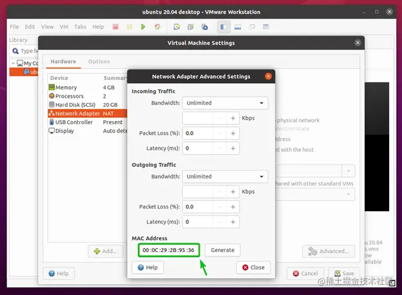This screenshot has height=295, width=402.
Task: Decrease incoming Packet Loss with minus
Action: point(220,133)
